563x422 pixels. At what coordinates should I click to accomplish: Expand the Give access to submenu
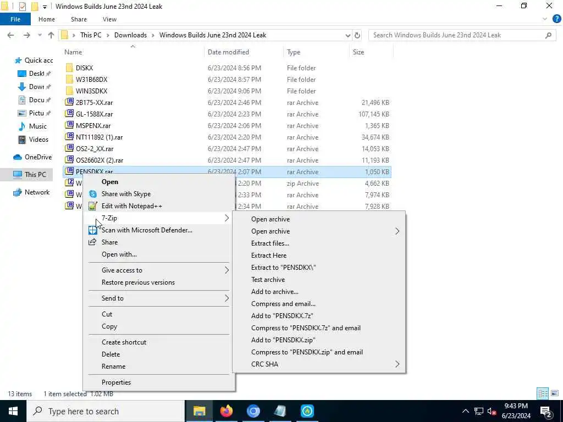[x=227, y=270]
